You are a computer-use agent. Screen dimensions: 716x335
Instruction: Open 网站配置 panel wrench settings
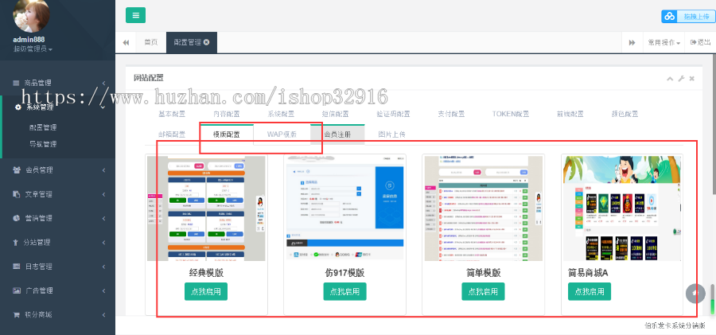[681, 79]
